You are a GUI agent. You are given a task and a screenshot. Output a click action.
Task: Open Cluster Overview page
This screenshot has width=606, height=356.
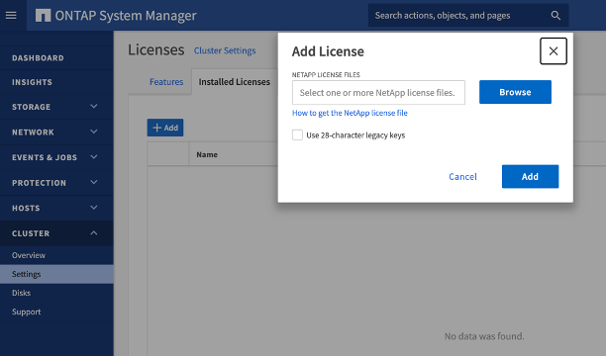pyautogui.click(x=29, y=255)
